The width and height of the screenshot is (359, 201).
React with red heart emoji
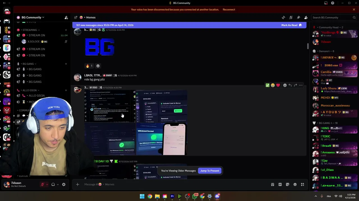click(278, 85)
